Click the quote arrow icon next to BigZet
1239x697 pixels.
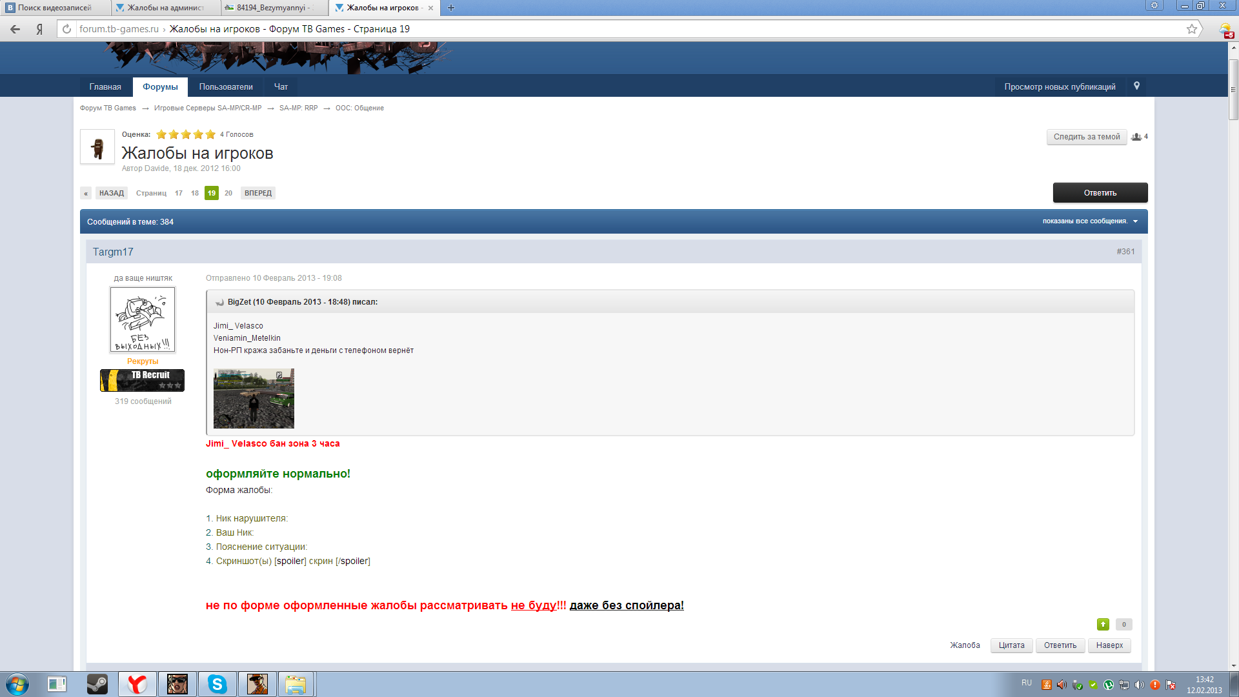pos(219,302)
